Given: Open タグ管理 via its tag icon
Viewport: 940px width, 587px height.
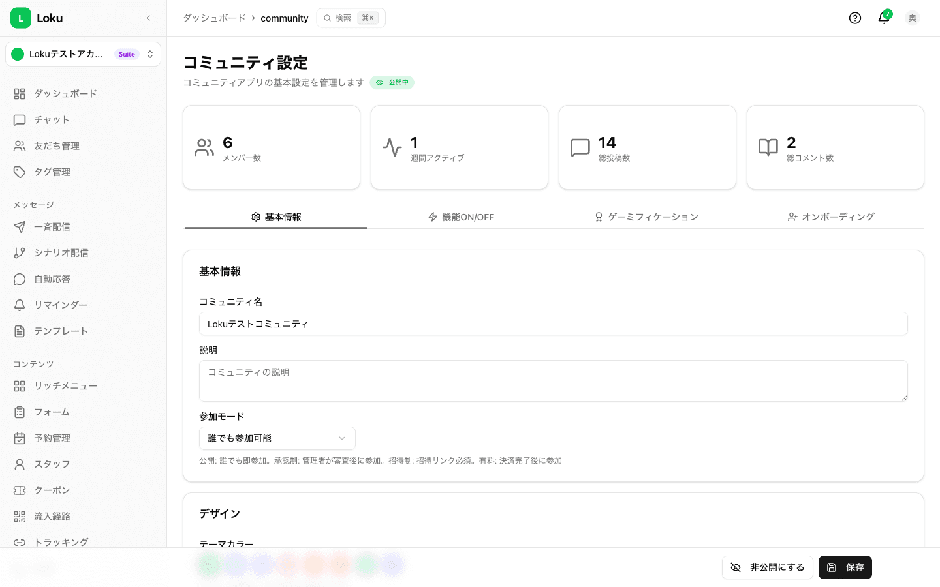Looking at the screenshot, I should point(20,172).
